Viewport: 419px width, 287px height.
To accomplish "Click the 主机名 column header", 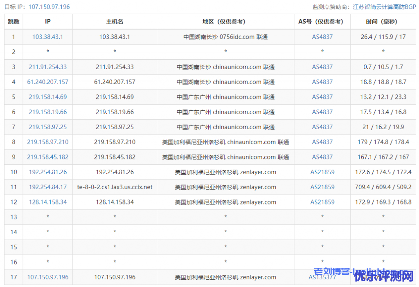I will pyautogui.click(x=115, y=22).
